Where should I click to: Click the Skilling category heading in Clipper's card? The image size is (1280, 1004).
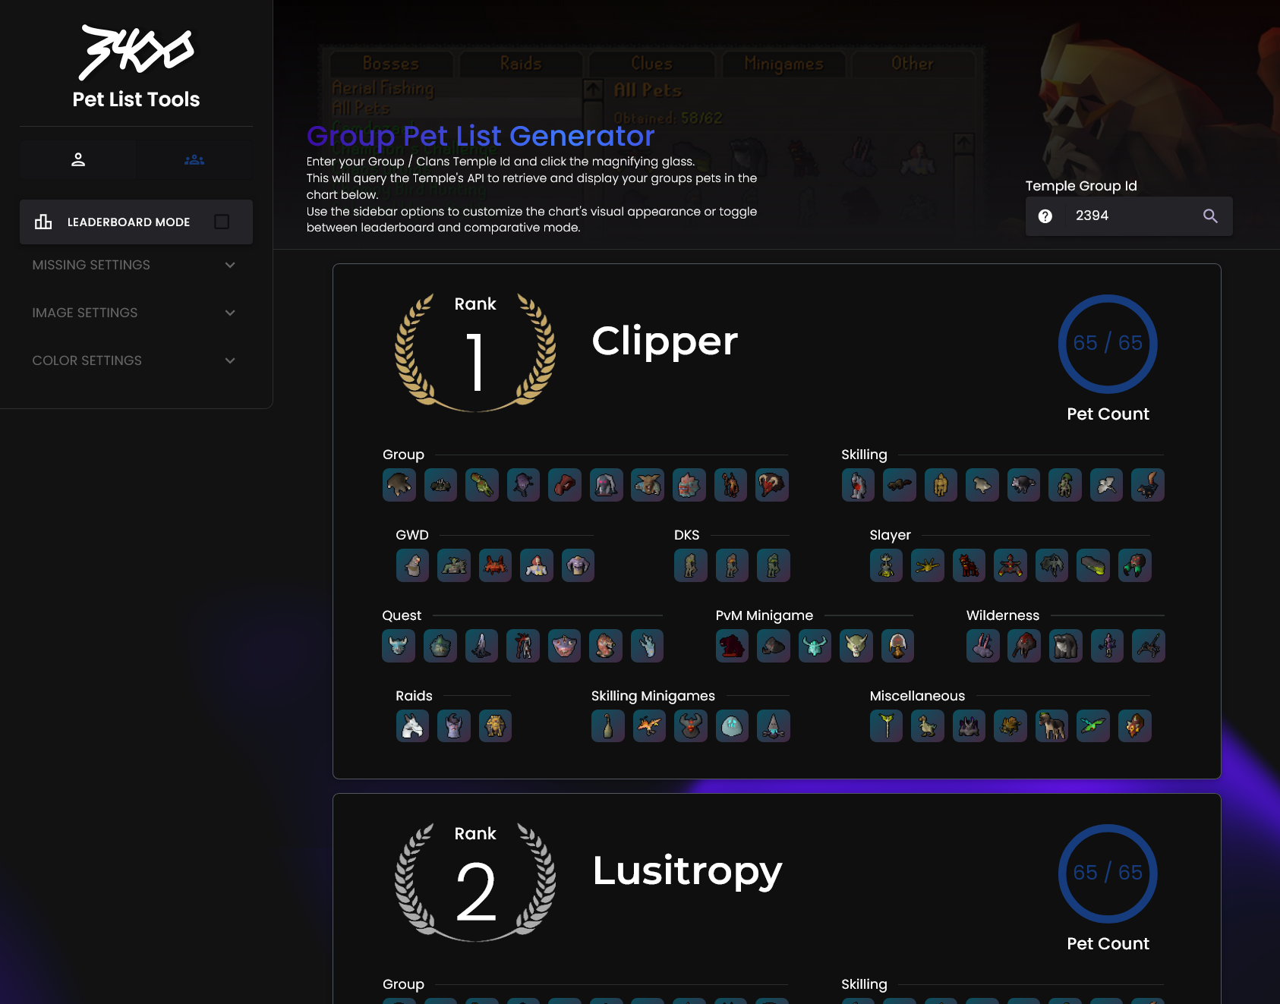(x=864, y=455)
